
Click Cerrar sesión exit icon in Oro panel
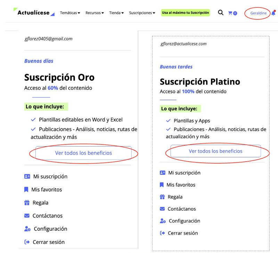27,242
